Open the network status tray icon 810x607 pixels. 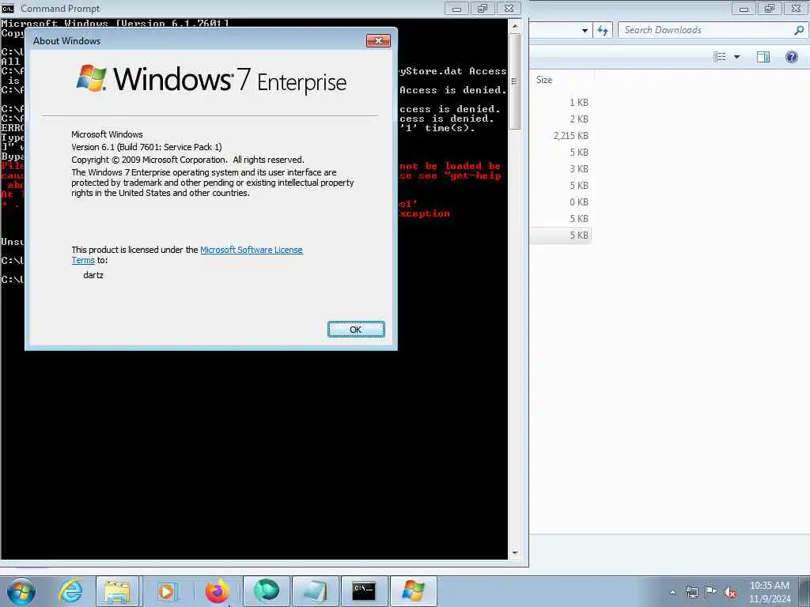[691, 592]
